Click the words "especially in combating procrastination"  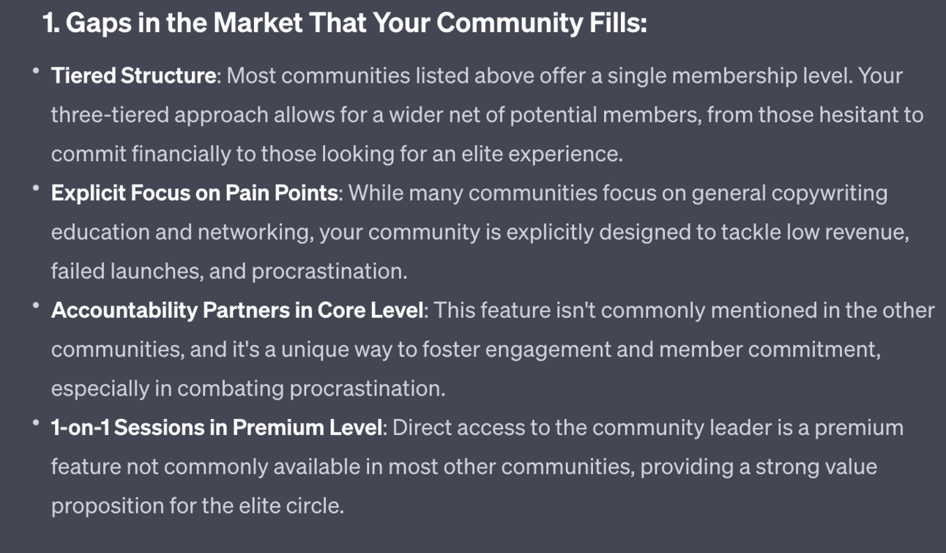(x=247, y=388)
